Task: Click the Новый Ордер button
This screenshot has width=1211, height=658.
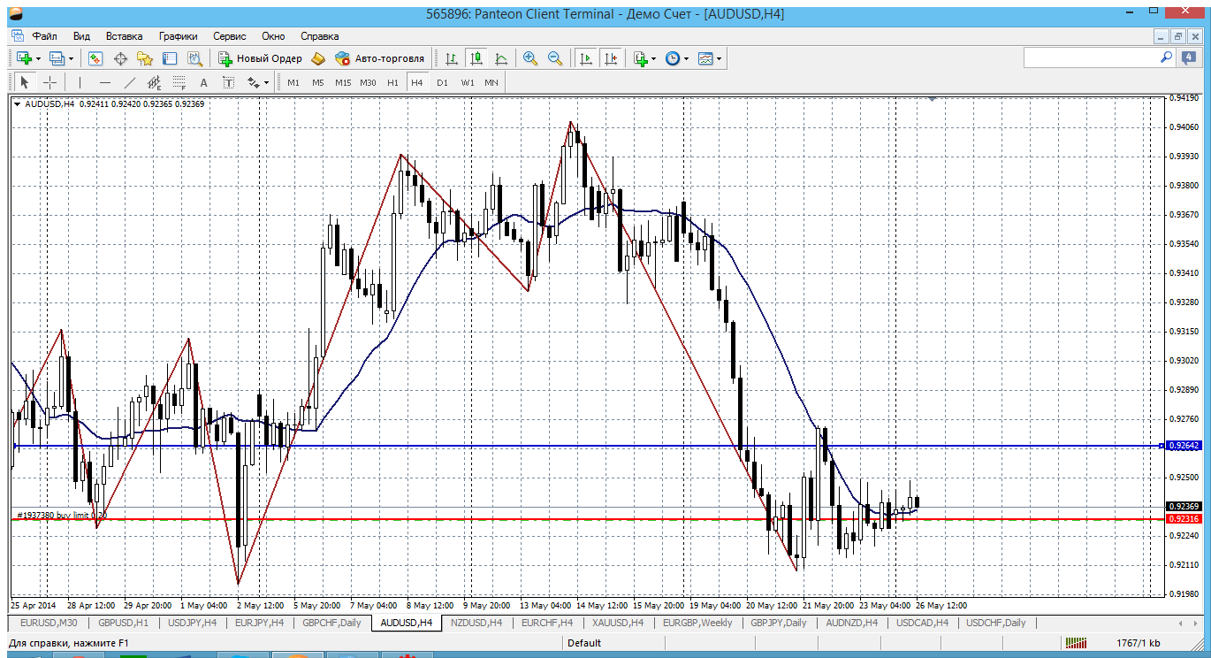Action: [261, 58]
